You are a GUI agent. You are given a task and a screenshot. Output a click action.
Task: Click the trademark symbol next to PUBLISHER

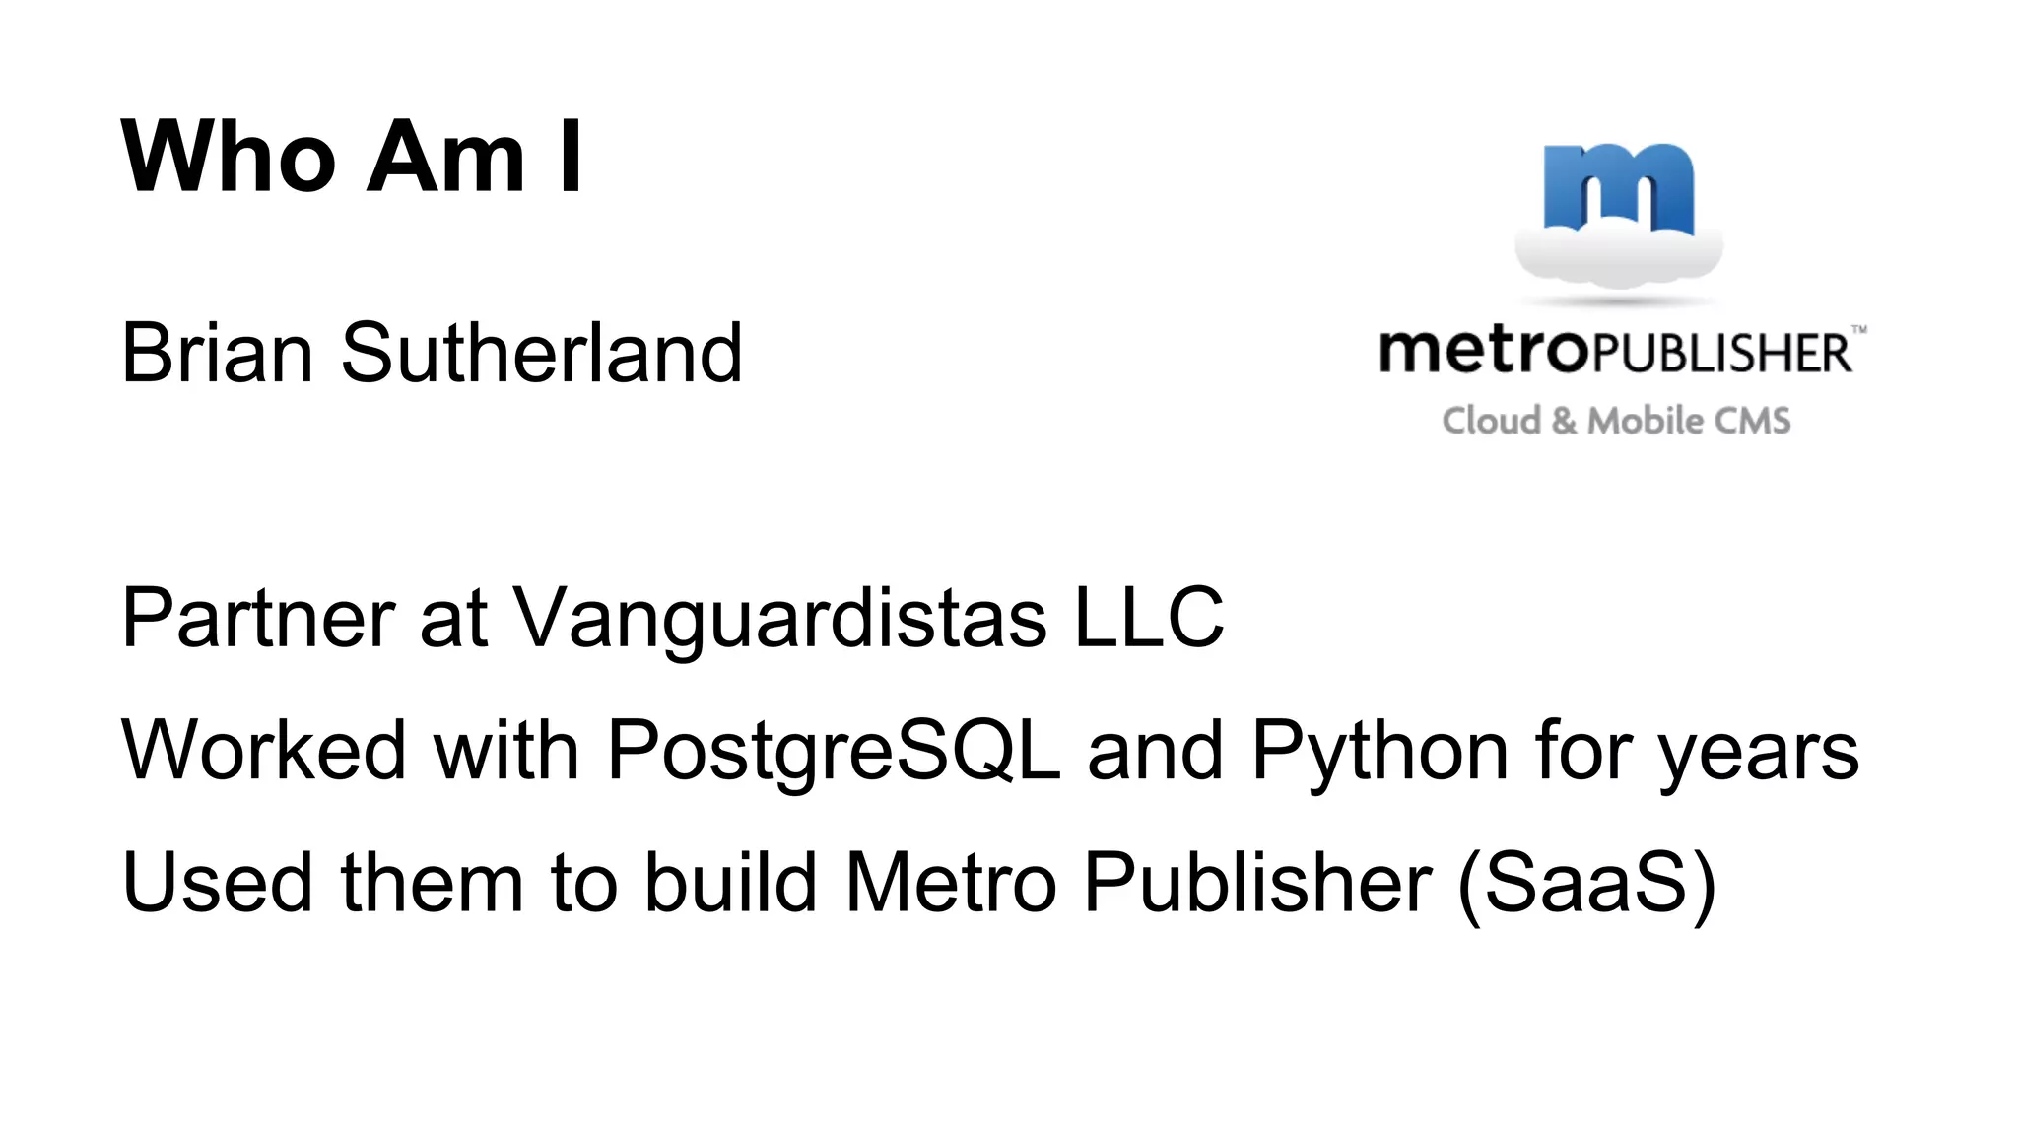pyautogui.click(x=1858, y=330)
